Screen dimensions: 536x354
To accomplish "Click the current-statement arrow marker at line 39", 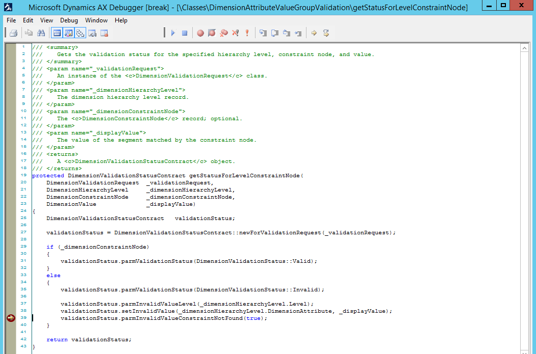I will tap(11, 318).
